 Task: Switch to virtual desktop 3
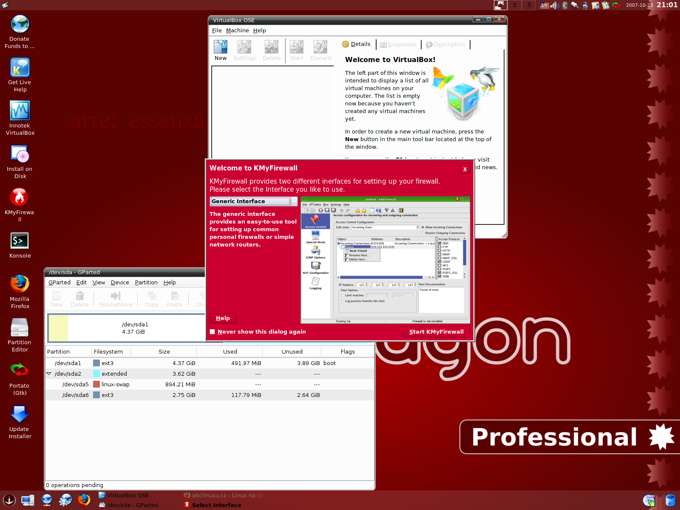[x=529, y=5]
